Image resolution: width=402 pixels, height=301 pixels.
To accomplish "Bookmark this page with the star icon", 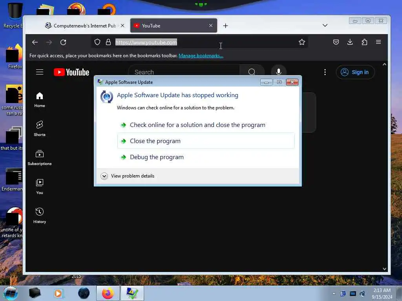I will click(302, 42).
